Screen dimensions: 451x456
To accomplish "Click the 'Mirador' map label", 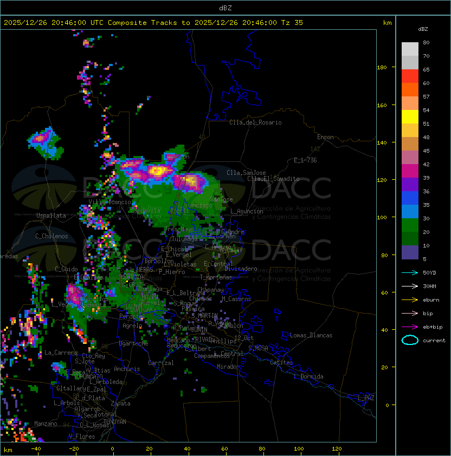I will [229, 367].
